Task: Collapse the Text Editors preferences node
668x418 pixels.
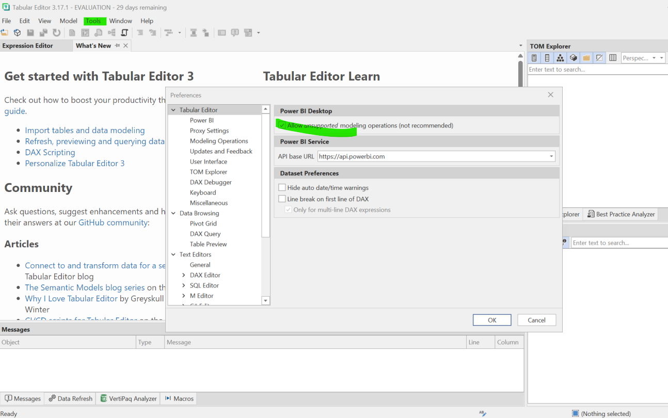Action: click(x=173, y=254)
